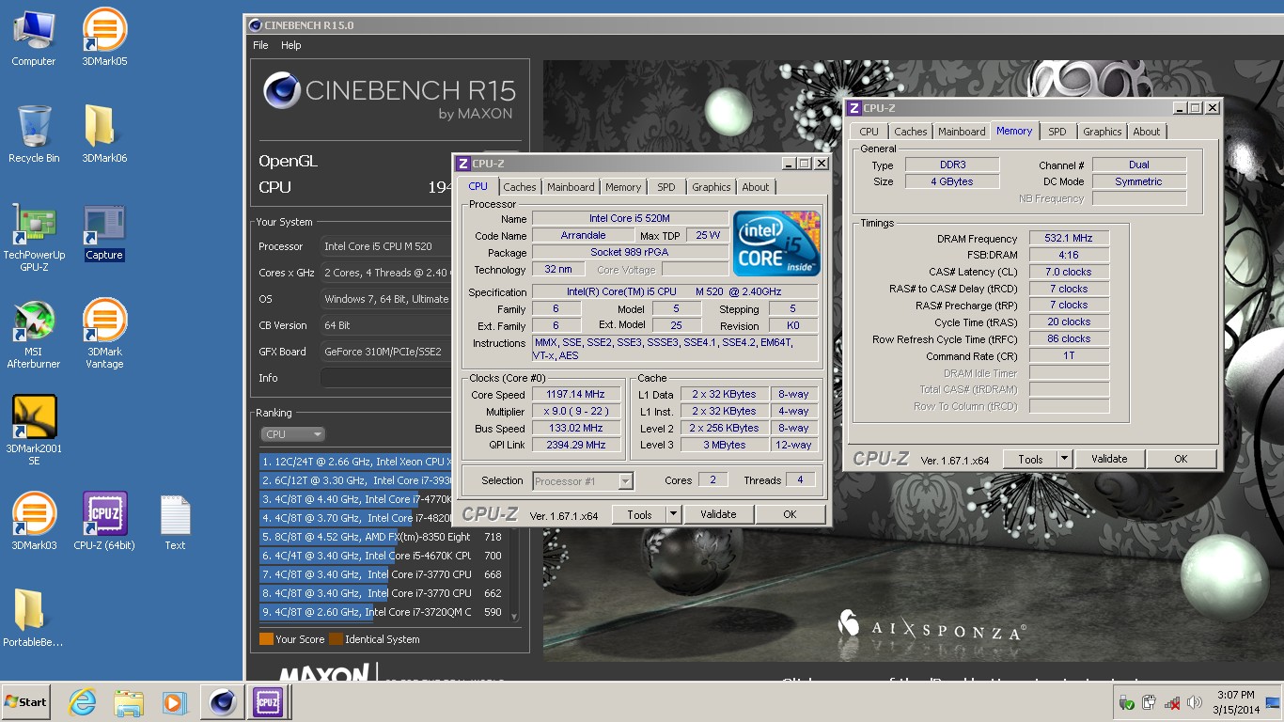Open Internet Explorer from taskbar
The width and height of the screenshot is (1284, 722).
click(83, 702)
